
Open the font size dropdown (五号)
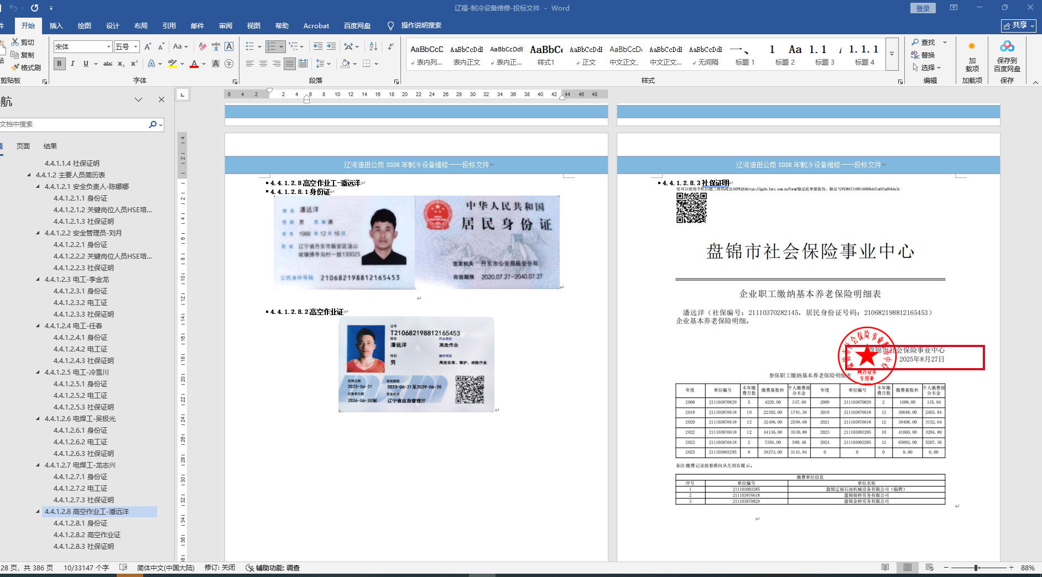[x=136, y=47]
